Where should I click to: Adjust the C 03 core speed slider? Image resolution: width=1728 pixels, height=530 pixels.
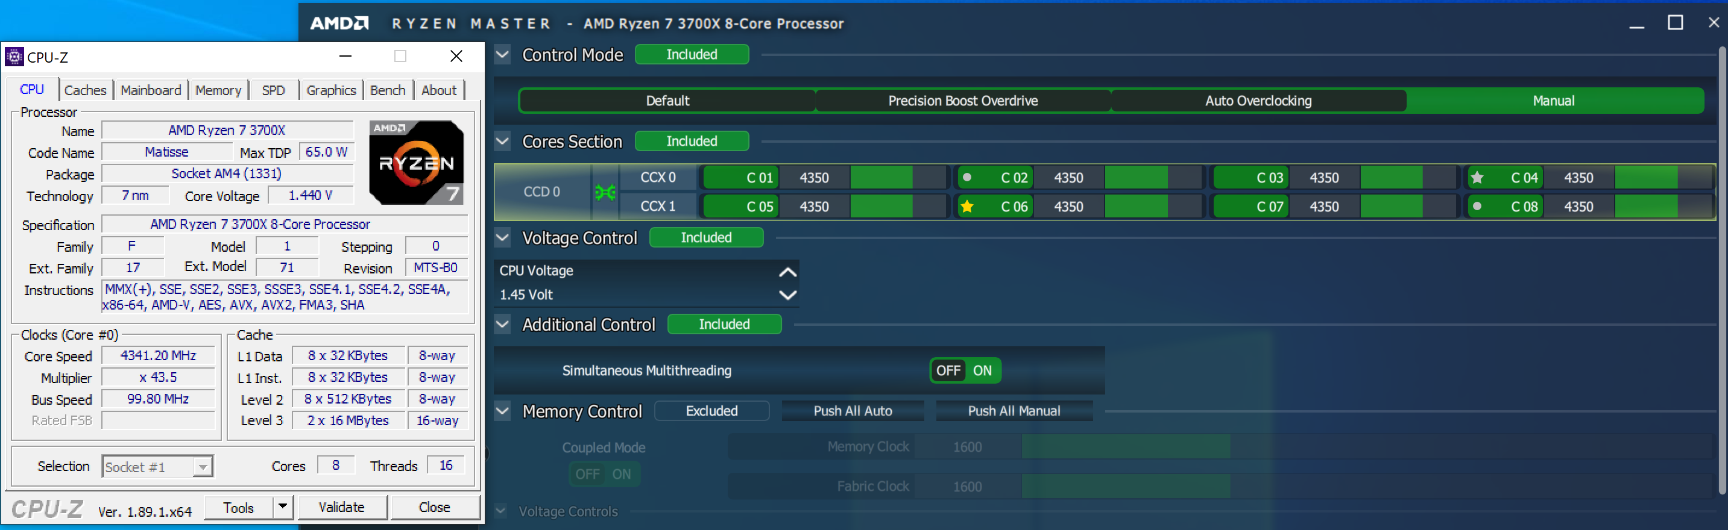pyautogui.click(x=1408, y=178)
